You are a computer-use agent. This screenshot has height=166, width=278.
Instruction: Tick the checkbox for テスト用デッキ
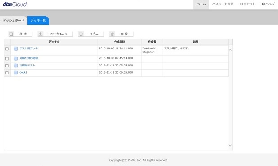pos(7,49)
